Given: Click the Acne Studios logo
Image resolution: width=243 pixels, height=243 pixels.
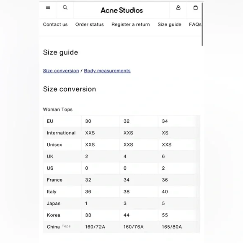Looking at the screenshot, I should 121,10.
